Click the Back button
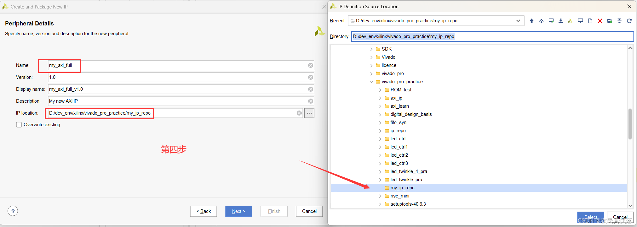The height and width of the screenshot is (227, 637). coord(204,211)
